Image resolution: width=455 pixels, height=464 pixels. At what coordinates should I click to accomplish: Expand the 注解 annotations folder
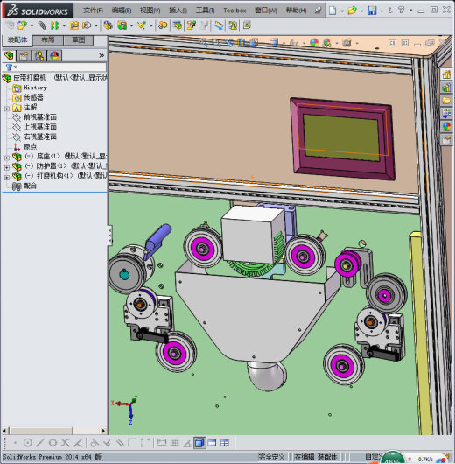coord(7,109)
